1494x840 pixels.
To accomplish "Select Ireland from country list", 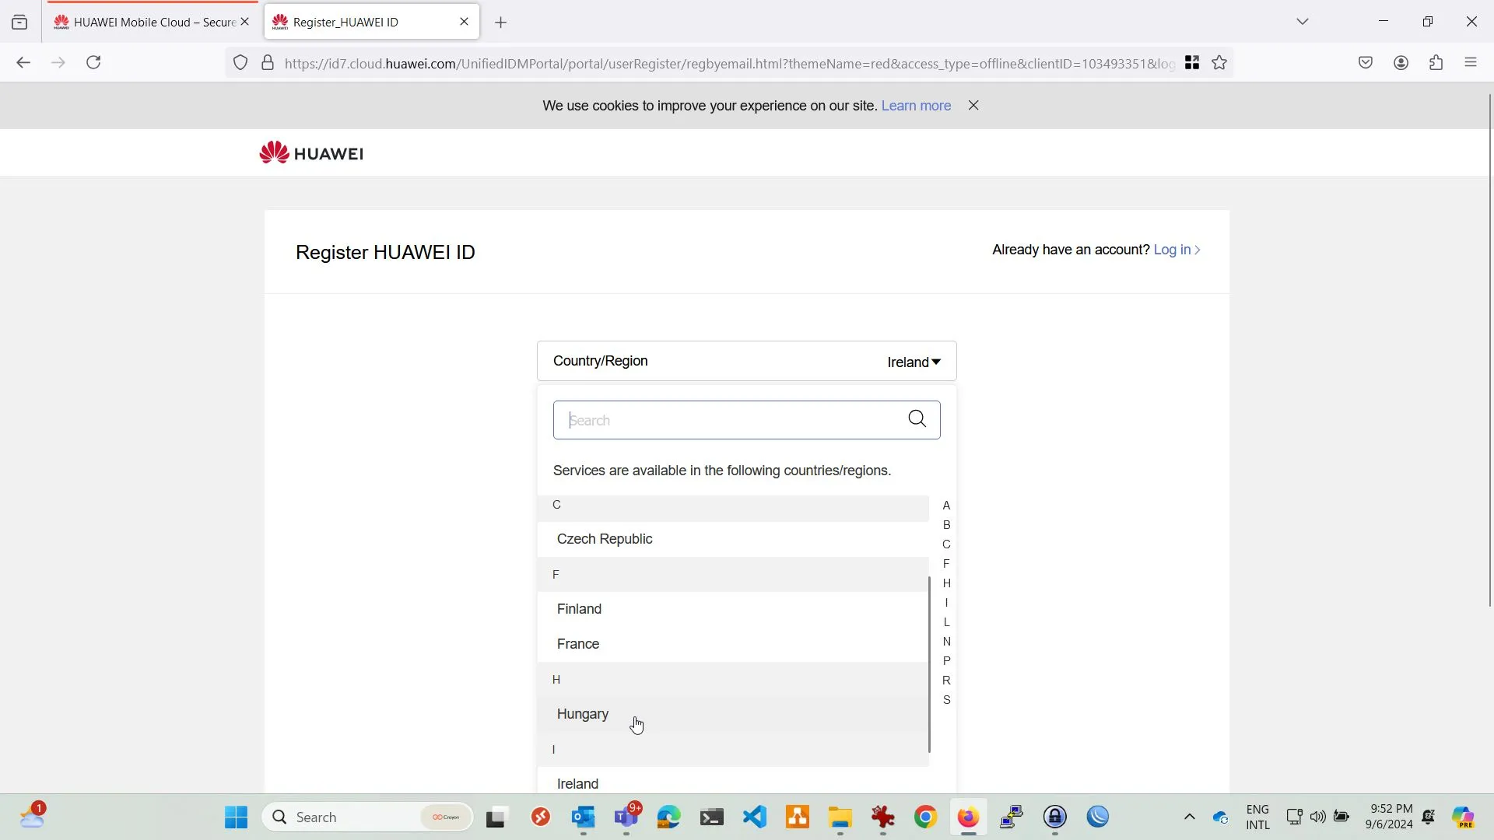I will click(733, 782).
